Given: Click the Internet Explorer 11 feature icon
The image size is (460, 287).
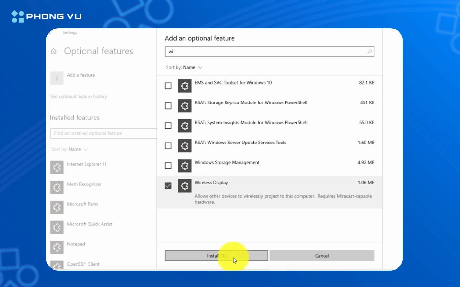Looking at the screenshot, I should click(57, 167).
